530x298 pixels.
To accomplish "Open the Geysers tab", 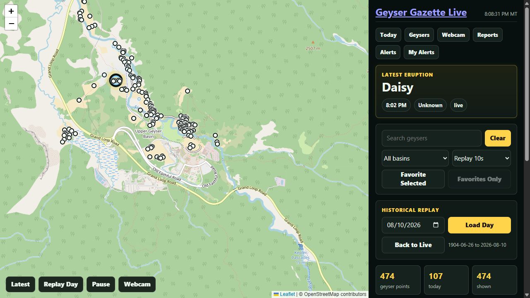I will [419, 35].
